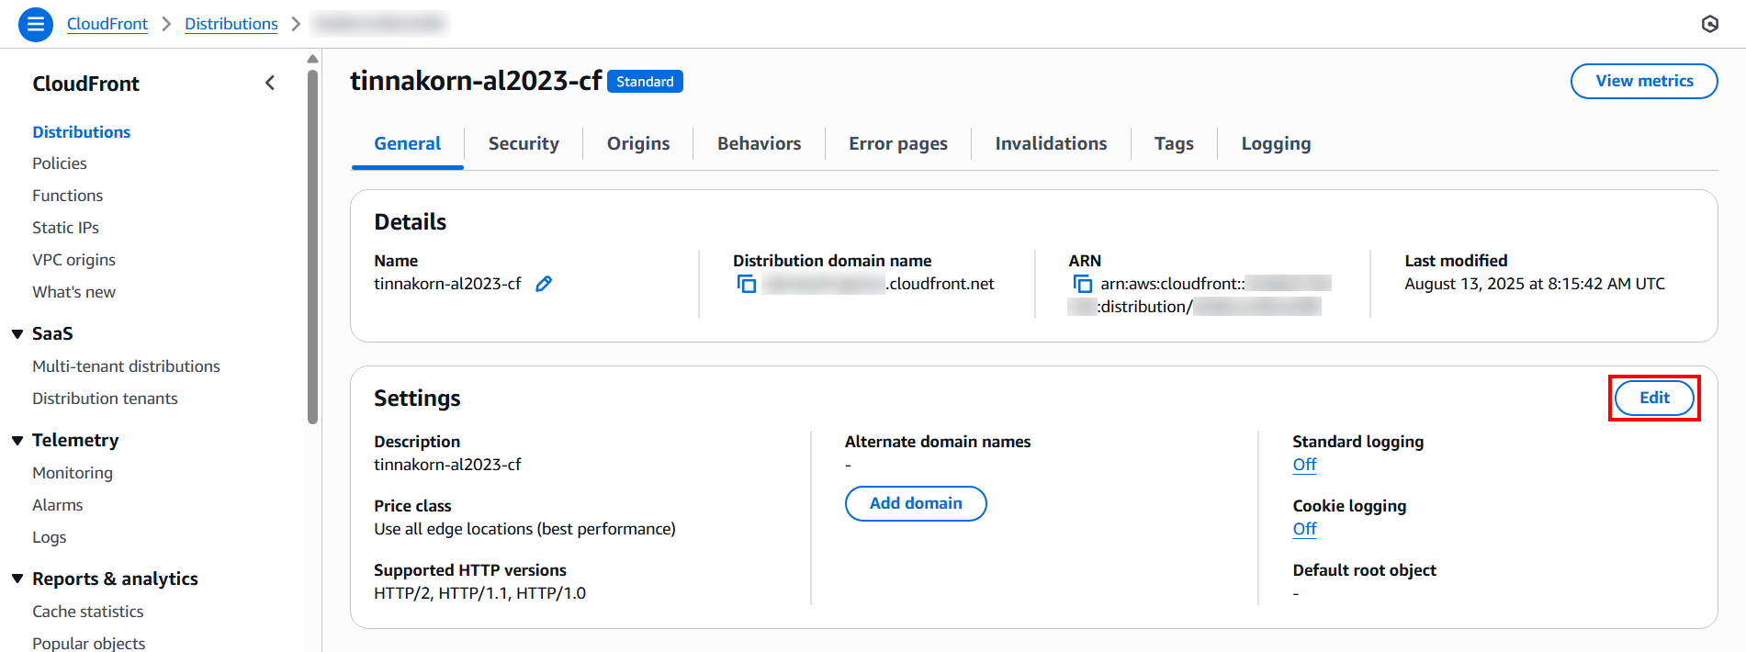The image size is (1746, 652).
Task: Copy the distribution domain name
Action: 747,284
